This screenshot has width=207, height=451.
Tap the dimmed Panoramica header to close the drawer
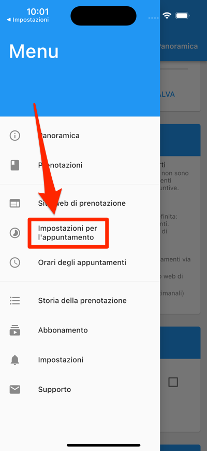coord(179,46)
